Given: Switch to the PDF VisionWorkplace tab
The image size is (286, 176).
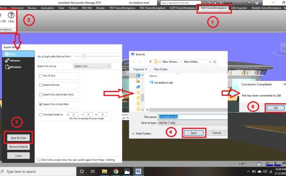Looking at the screenshot, I should coord(122,8).
